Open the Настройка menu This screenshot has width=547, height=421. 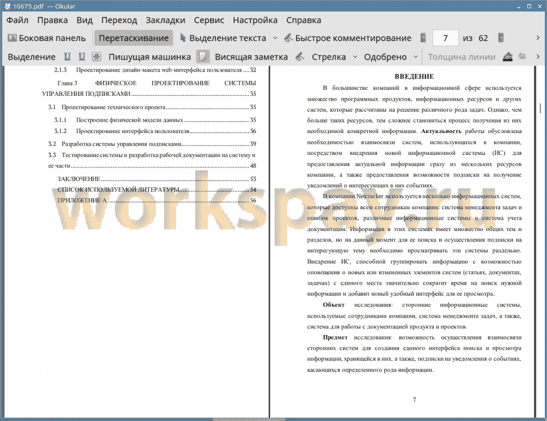(x=255, y=20)
